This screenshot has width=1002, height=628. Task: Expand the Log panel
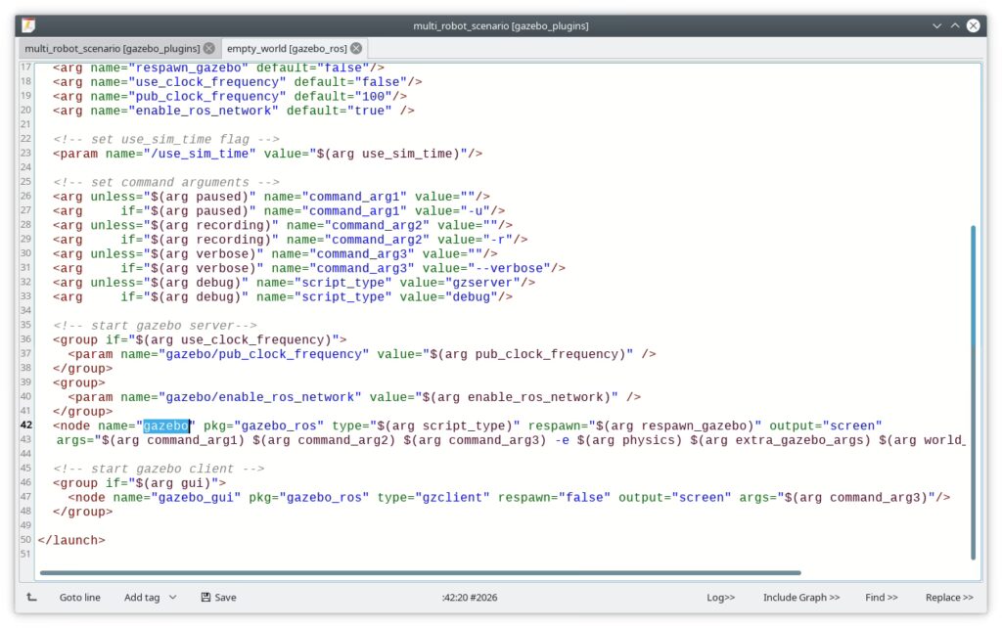click(721, 598)
